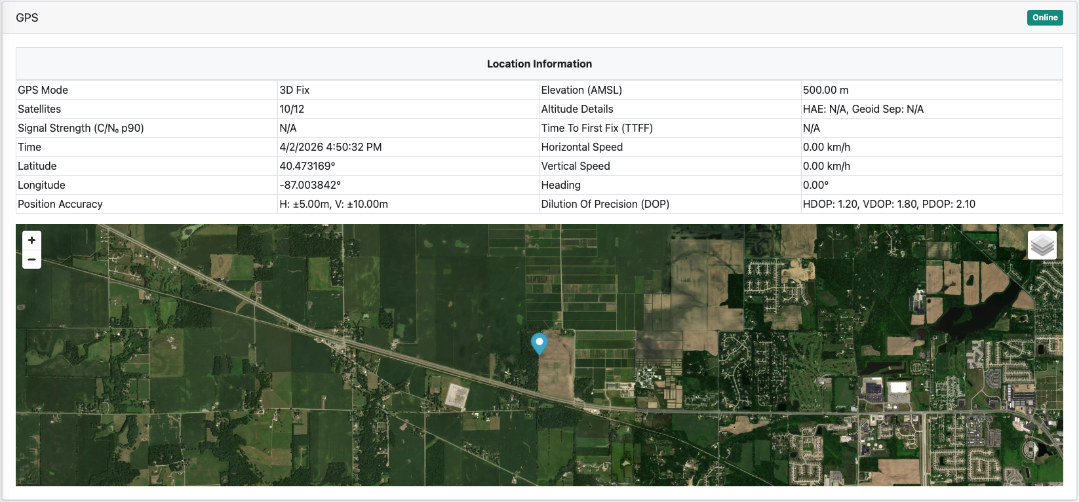Click the Location Information table header
The image size is (1079, 502).
(539, 64)
